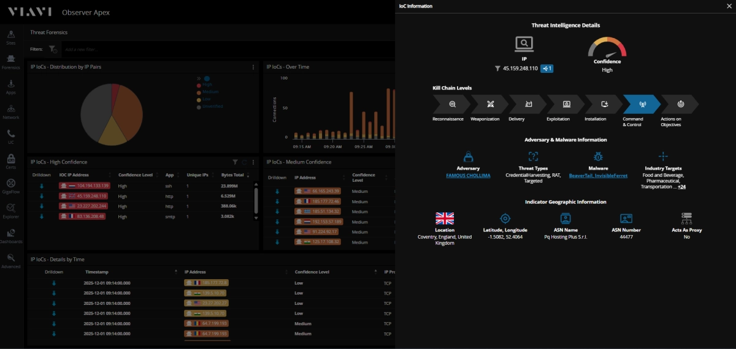Click the filter icon beside IP 45.159.248.110

coord(497,69)
